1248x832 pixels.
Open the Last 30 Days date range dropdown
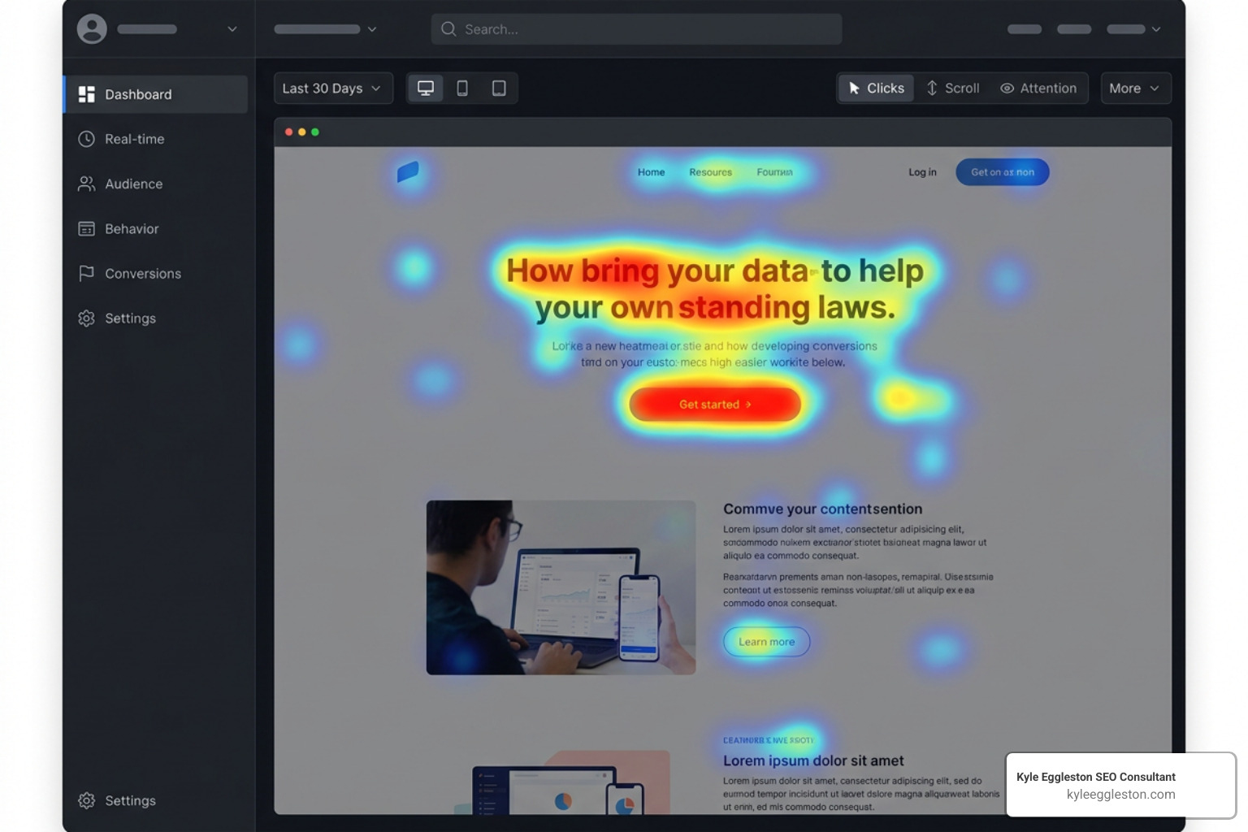click(333, 89)
